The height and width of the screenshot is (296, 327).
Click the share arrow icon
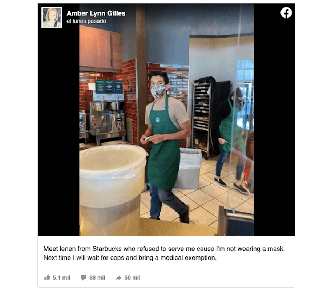pyautogui.click(x=118, y=278)
